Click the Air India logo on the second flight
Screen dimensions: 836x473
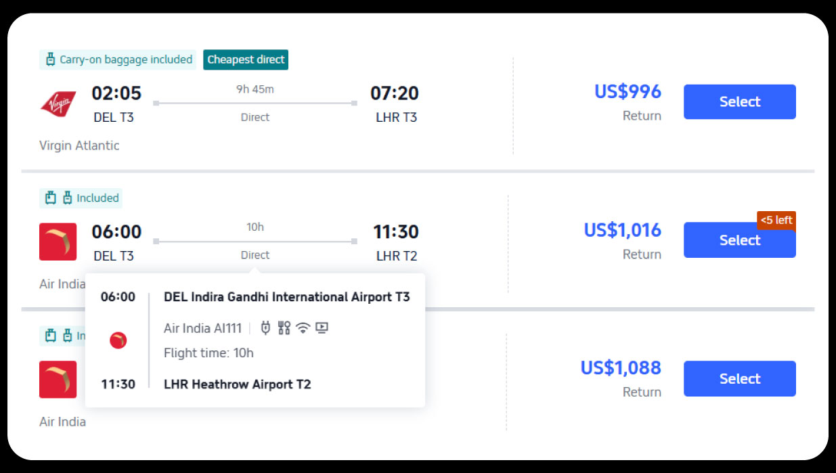click(58, 242)
